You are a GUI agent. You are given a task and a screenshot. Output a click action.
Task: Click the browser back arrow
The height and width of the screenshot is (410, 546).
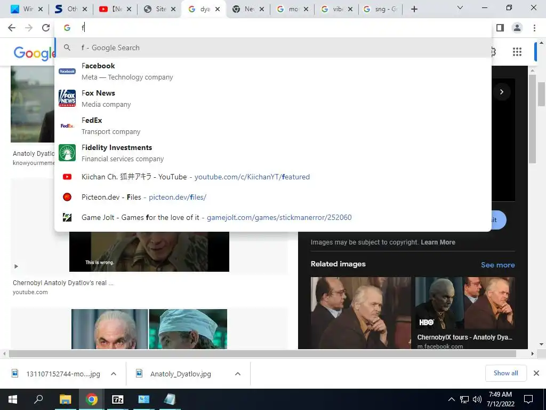pos(12,28)
